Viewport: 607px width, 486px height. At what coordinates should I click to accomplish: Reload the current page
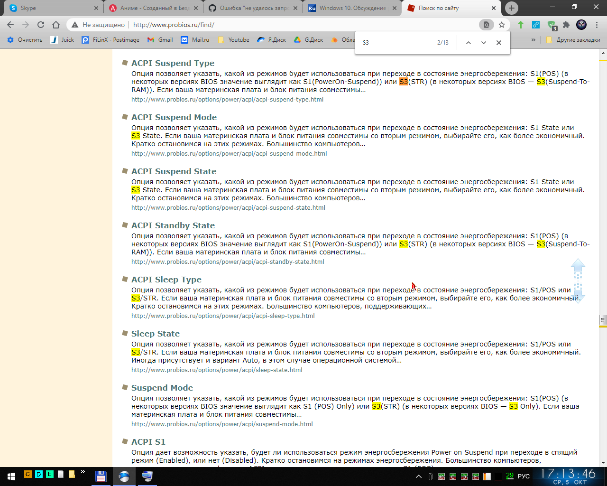pos(41,25)
